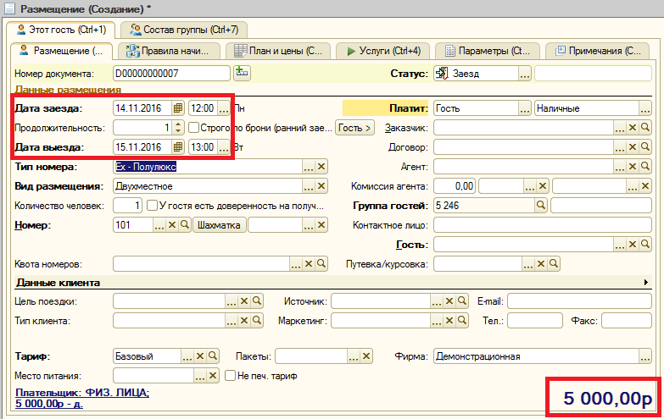Click the Шахматка button

pos(219,225)
